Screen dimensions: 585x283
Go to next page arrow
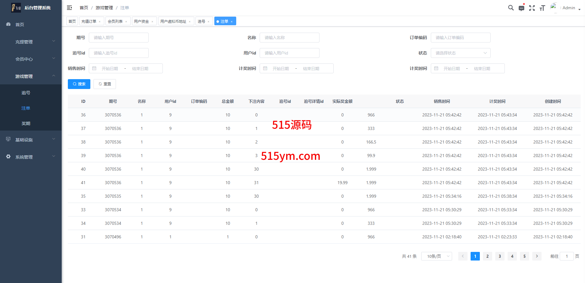pyautogui.click(x=537, y=256)
